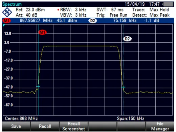Click Span: 150 kHz readout
Screen dimensions: 176x132
point(131,118)
